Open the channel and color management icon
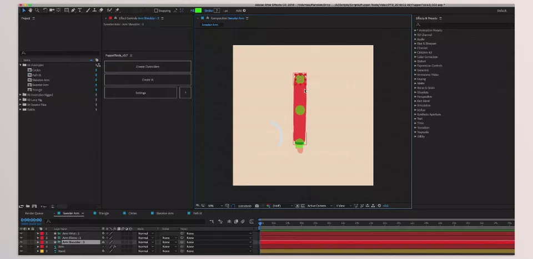Viewport: 533px width, 259px height. 268,206
